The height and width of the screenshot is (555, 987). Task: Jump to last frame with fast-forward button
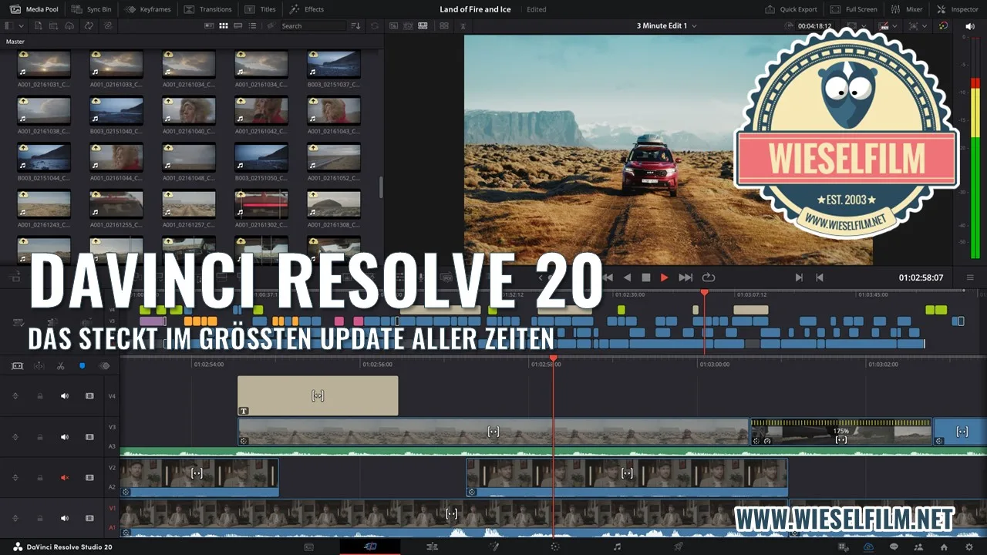[x=685, y=277]
